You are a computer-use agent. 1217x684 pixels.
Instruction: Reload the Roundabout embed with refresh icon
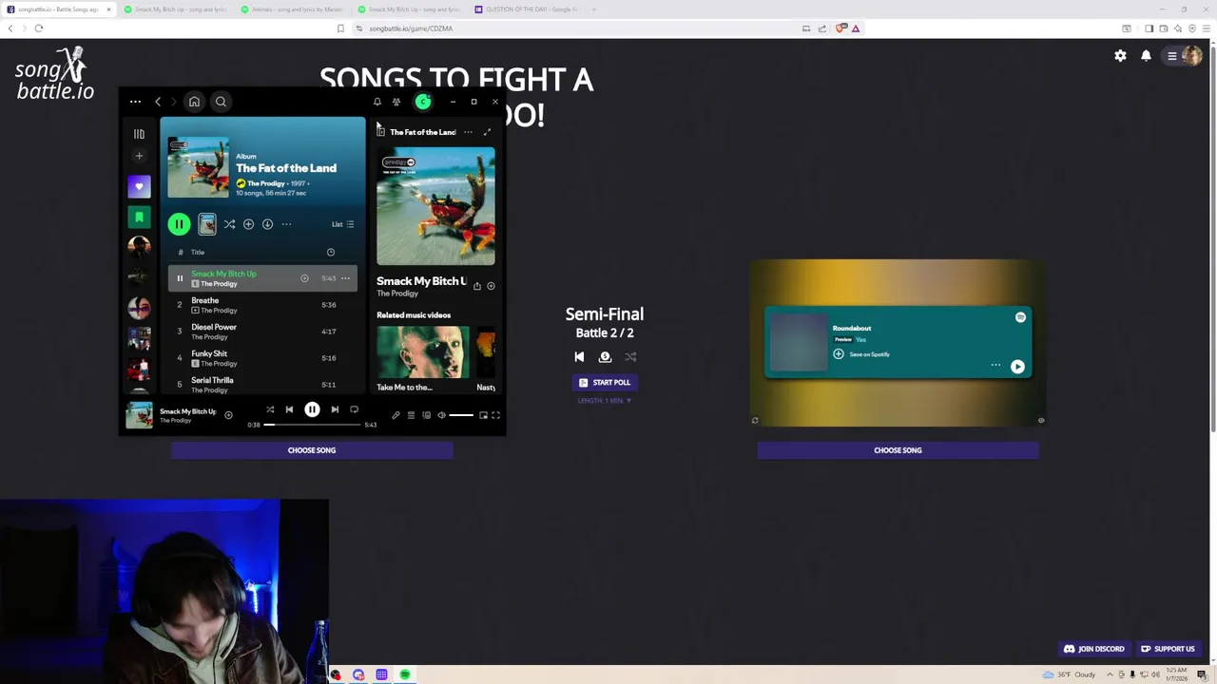pyautogui.click(x=755, y=420)
